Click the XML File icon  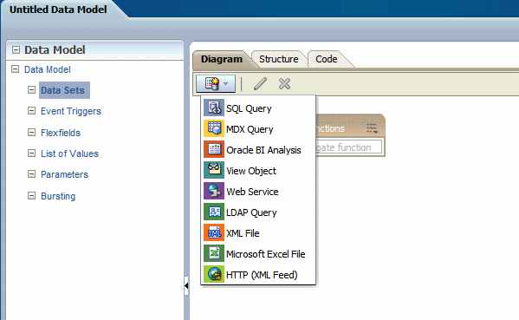click(x=214, y=233)
